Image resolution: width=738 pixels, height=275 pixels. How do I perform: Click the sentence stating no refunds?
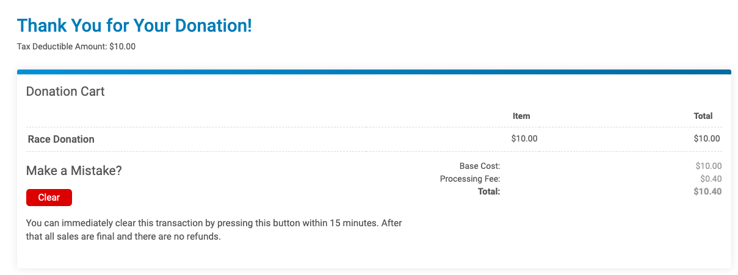click(123, 237)
